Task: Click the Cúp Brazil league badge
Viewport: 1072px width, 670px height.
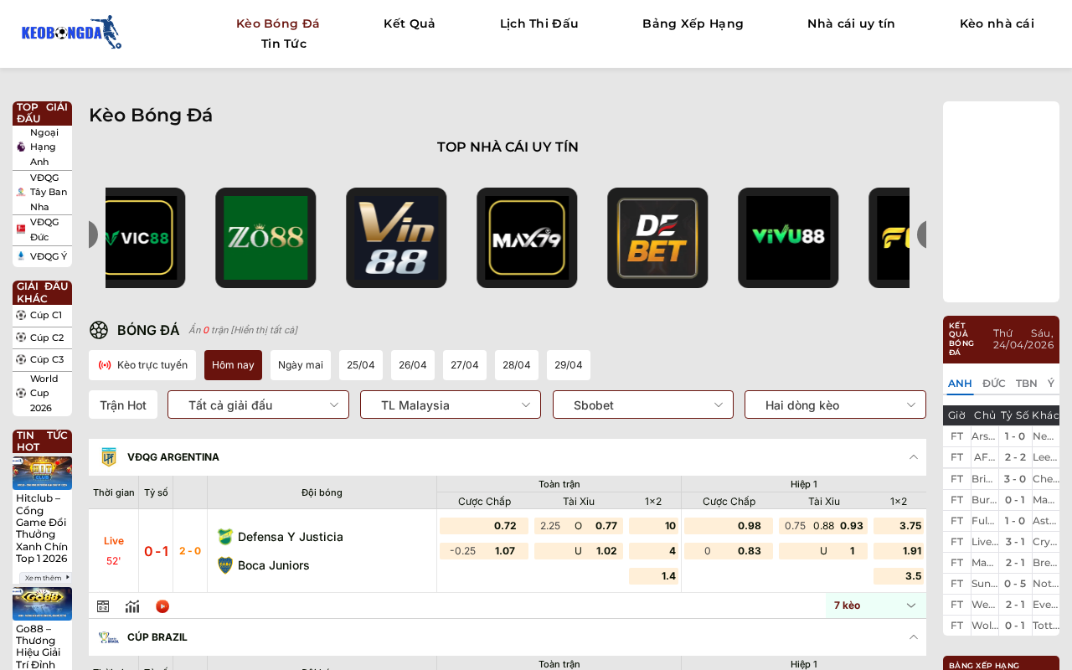Action: point(109,637)
